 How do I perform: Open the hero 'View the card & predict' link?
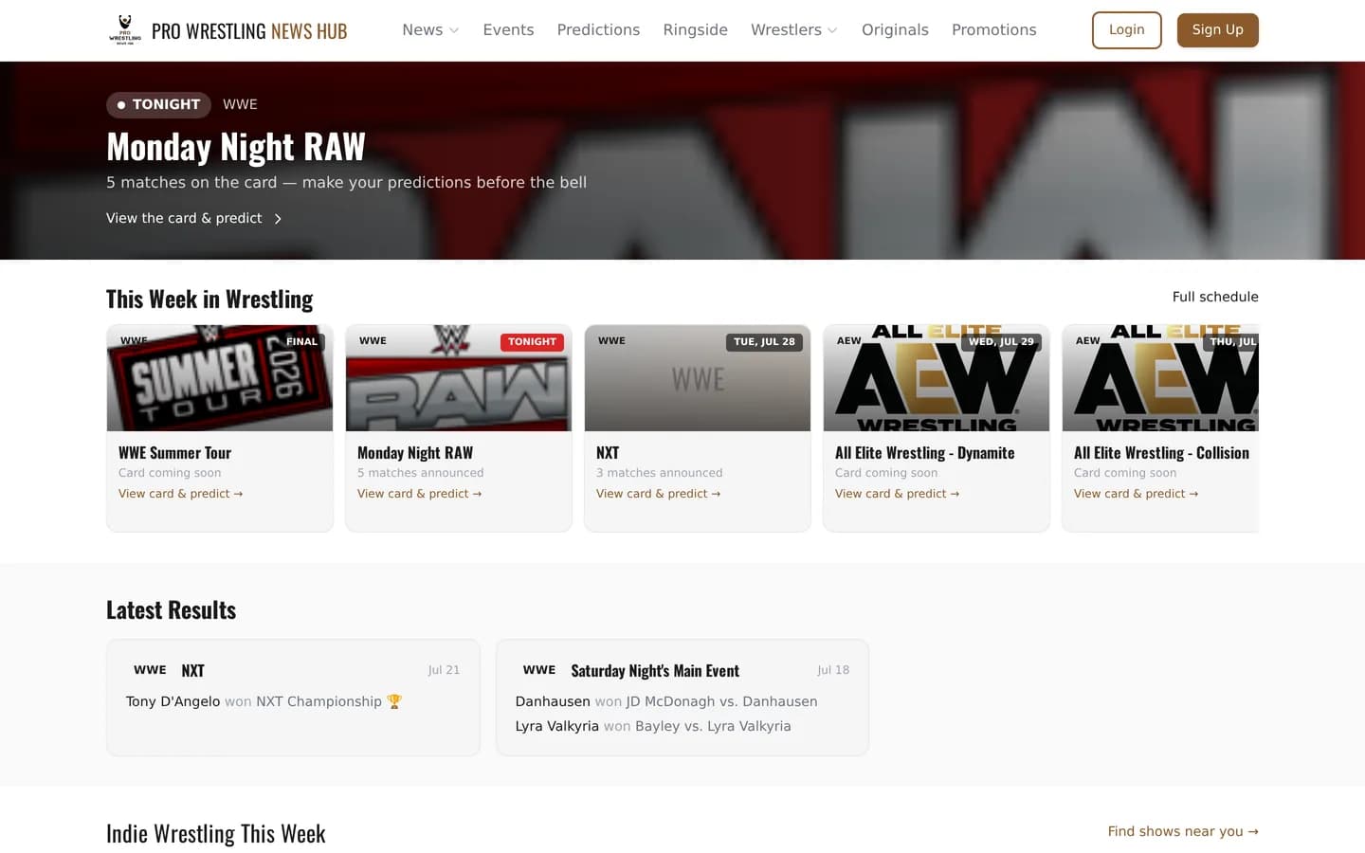pyautogui.click(x=194, y=218)
